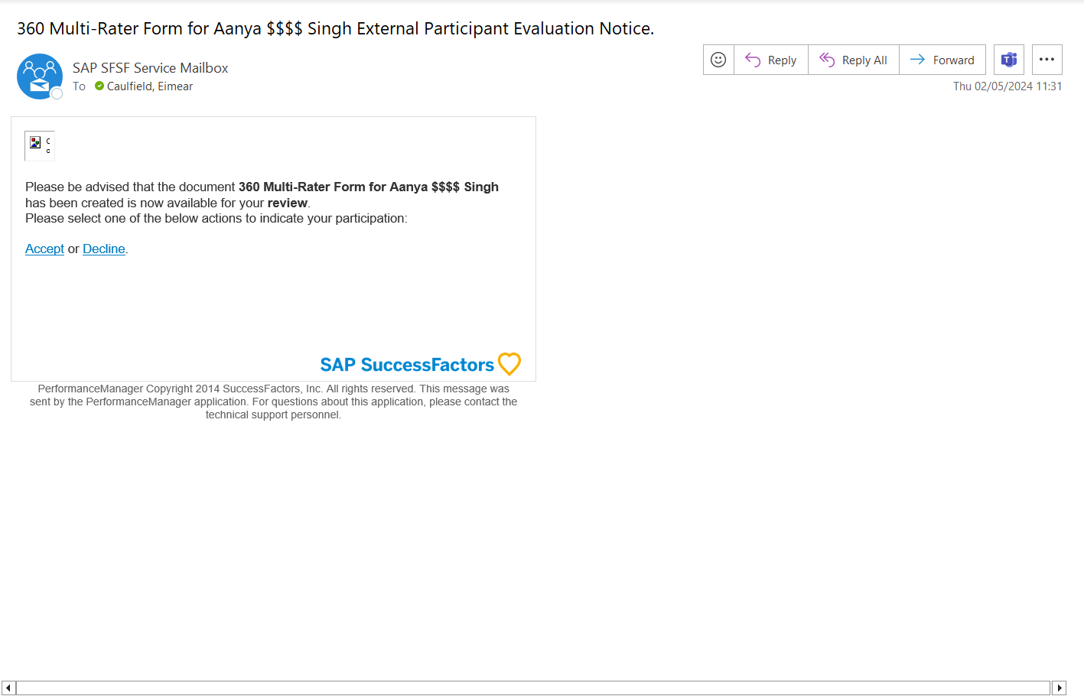Screen dimensions: 1084x696
Task: Share email to Microsoft Teams
Action: (x=1009, y=60)
